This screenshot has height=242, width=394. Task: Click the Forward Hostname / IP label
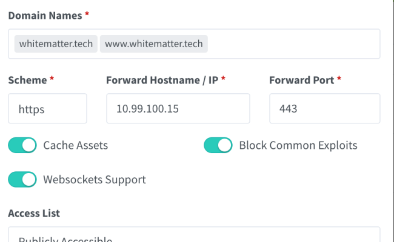[162, 79]
